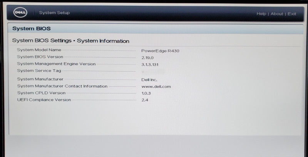The width and height of the screenshot is (308, 157).
Task: Click the www.dell.com contact value
Action: click(156, 87)
